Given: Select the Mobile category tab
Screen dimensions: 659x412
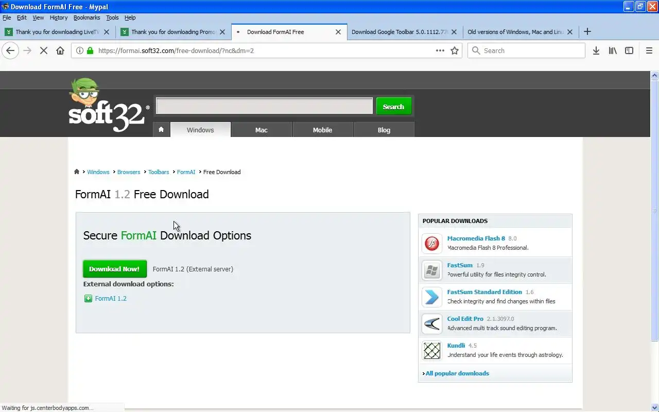Looking at the screenshot, I should [x=323, y=130].
